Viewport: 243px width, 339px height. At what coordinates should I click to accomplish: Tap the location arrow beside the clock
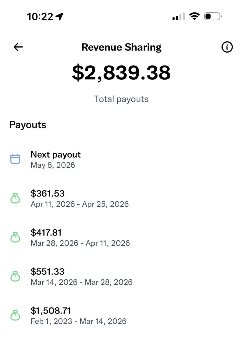coord(59,17)
